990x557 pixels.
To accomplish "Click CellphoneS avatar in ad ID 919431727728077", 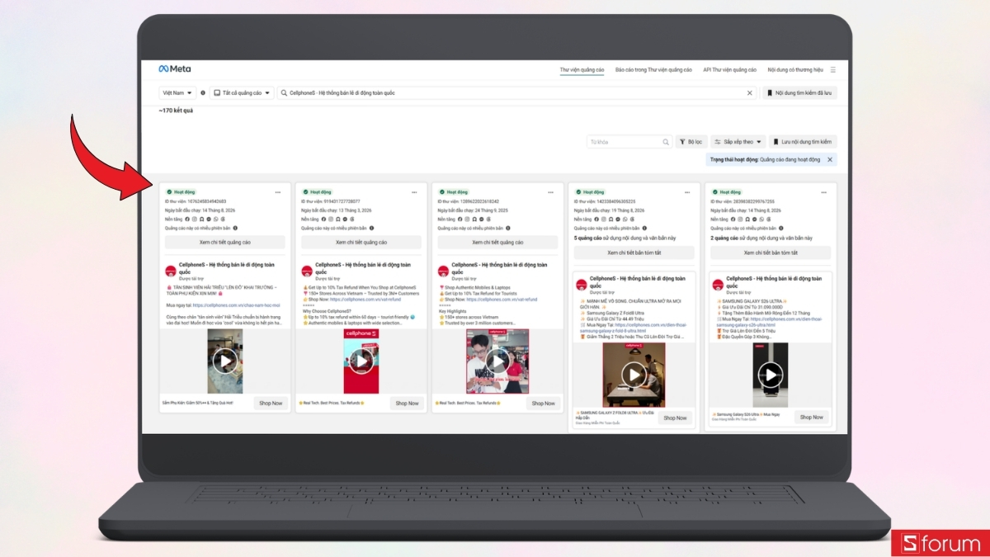I will pyautogui.click(x=307, y=270).
